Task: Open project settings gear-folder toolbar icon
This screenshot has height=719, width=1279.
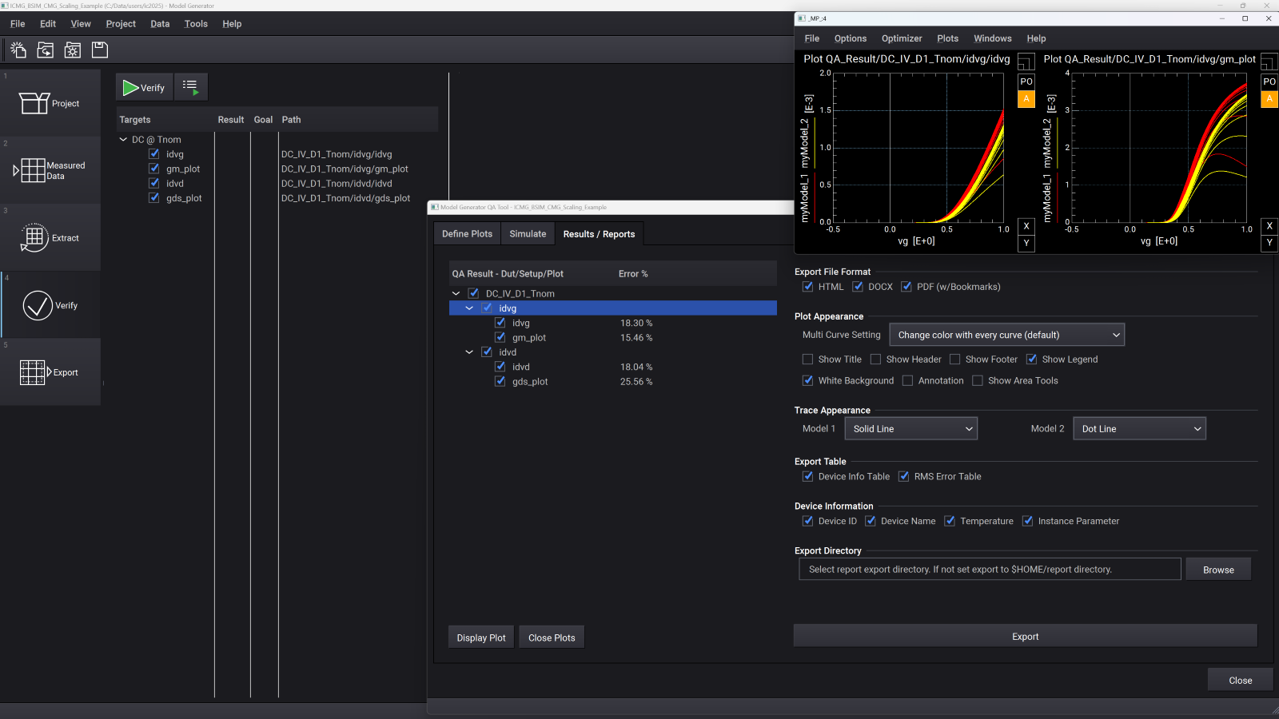Action: point(72,50)
